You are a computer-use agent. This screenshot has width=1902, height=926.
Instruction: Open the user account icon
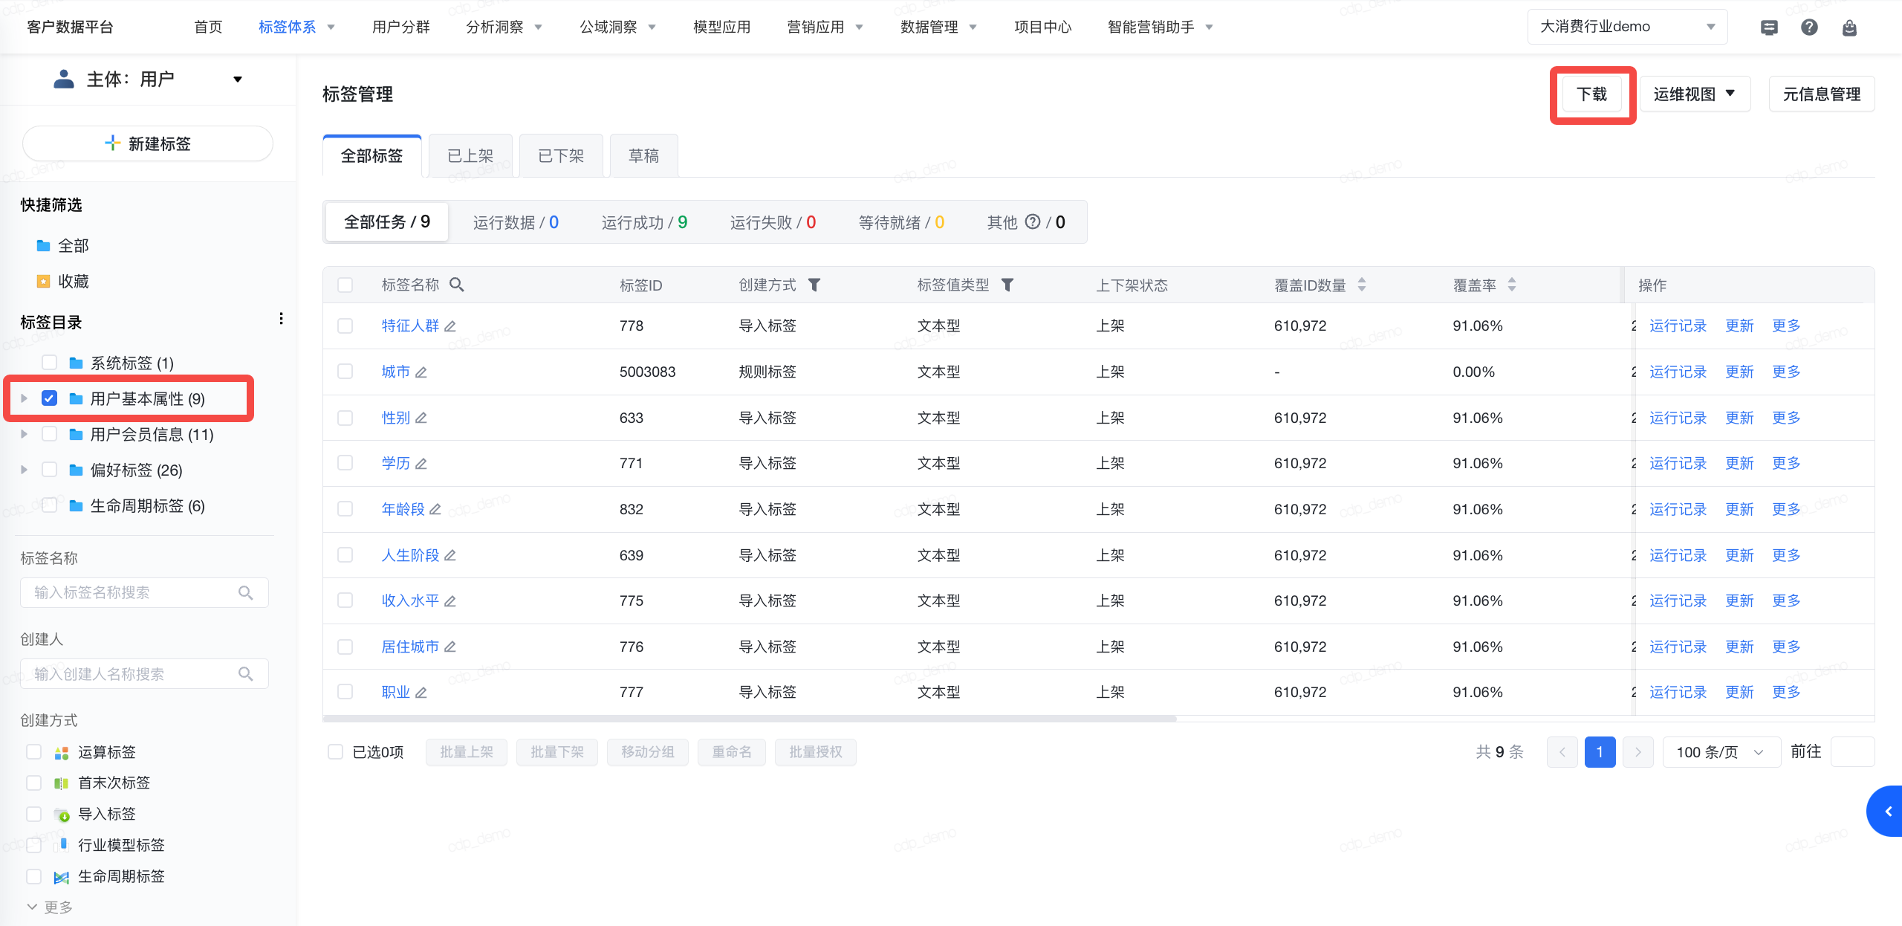[1849, 27]
